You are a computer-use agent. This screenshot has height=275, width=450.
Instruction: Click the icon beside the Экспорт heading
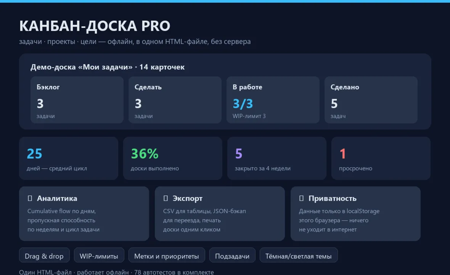[x=166, y=198]
